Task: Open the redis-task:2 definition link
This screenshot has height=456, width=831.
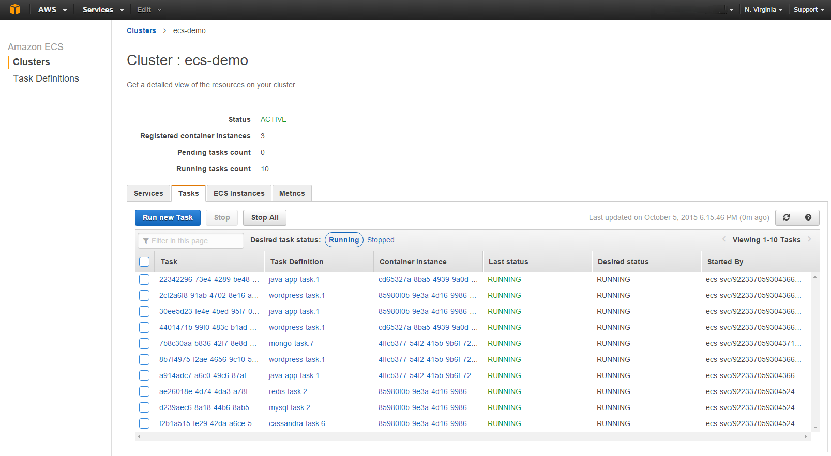Action: tap(288, 391)
